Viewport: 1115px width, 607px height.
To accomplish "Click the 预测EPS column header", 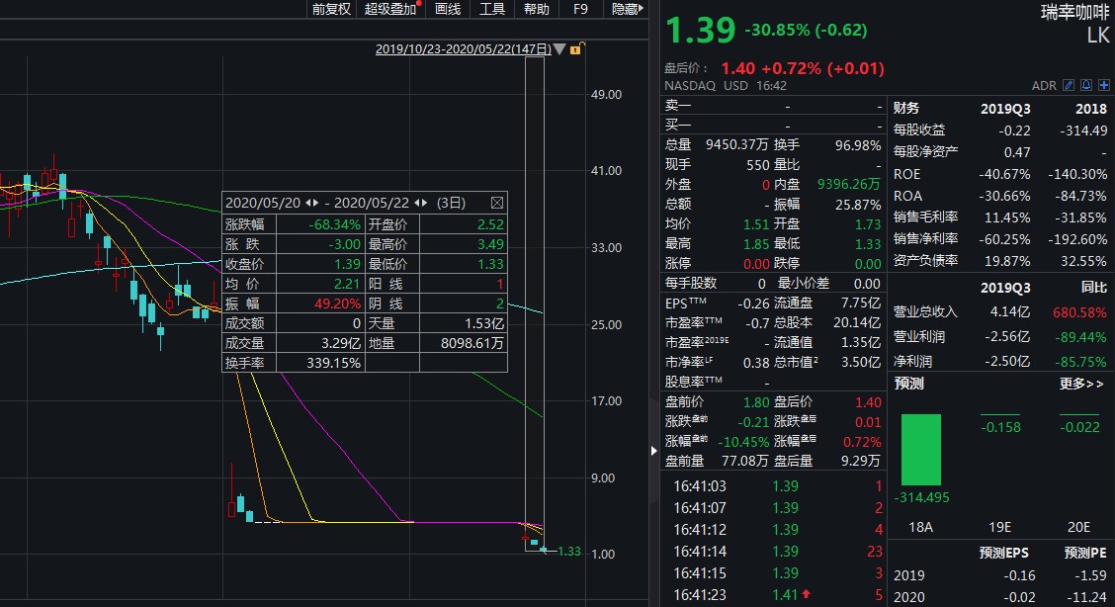I will point(1003,553).
